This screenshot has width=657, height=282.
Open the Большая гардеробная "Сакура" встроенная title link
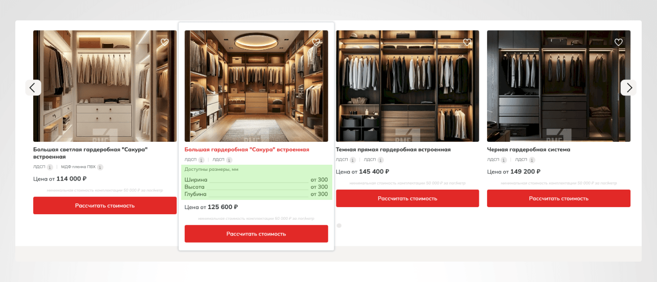click(x=247, y=149)
